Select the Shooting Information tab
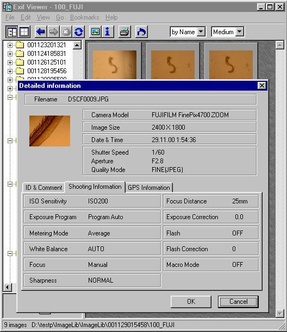Viewport: 287px width, 332px height. pyautogui.click(x=95, y=187)
